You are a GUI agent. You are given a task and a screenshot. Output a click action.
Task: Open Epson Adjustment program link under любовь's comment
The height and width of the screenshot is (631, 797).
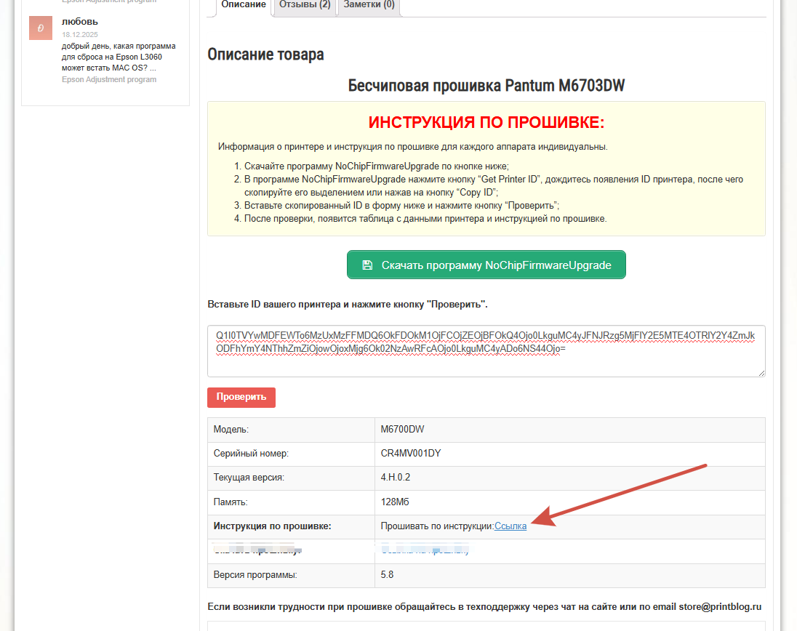[109, 79]
